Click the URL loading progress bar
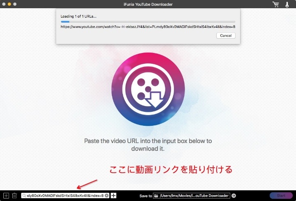The image size is (296, 201). click(148, 22)
